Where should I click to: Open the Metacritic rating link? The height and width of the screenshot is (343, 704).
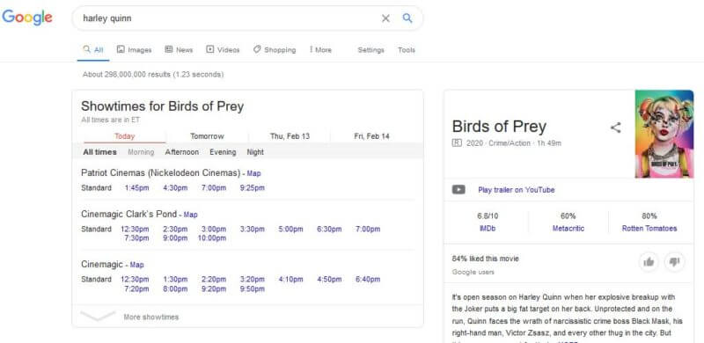coord(568,229)
